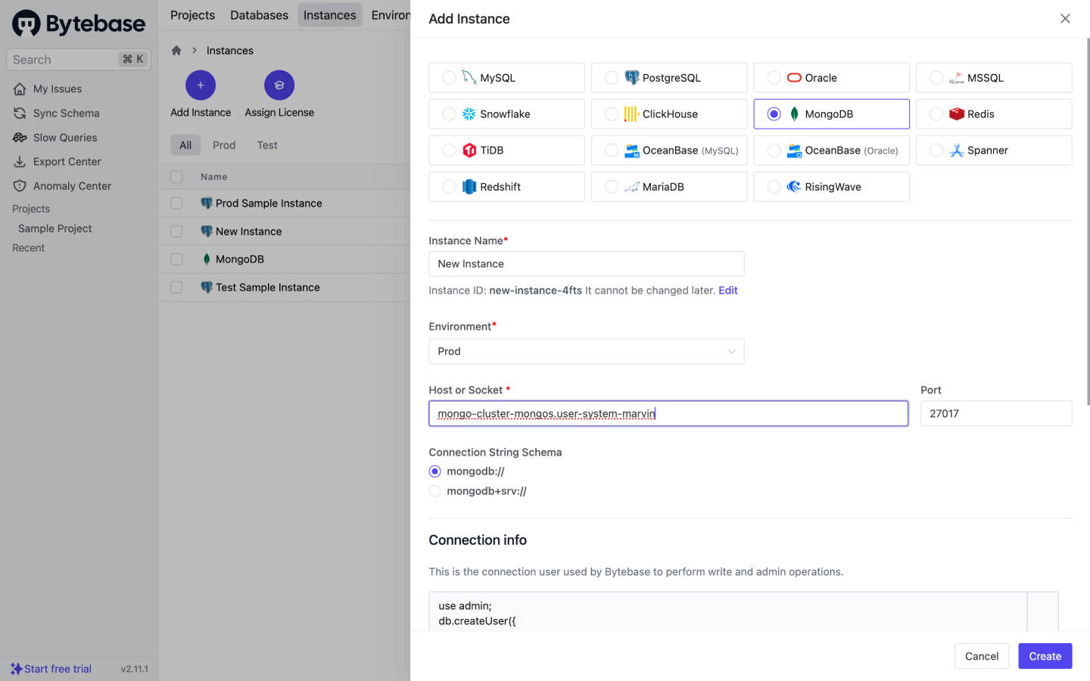This screenshot has height=681, width=1090.
Task: Open Slow Queries from sidebar
Action: [x=64, y=138]
